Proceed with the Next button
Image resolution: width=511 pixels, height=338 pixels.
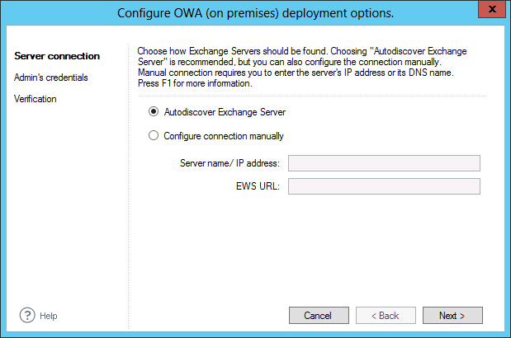452,315
